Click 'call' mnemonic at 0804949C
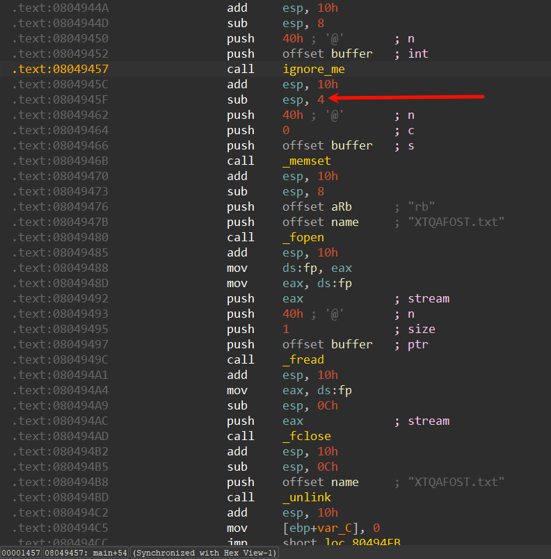The height and width of the screenshot is (559, 551). [x=241, y=359]
